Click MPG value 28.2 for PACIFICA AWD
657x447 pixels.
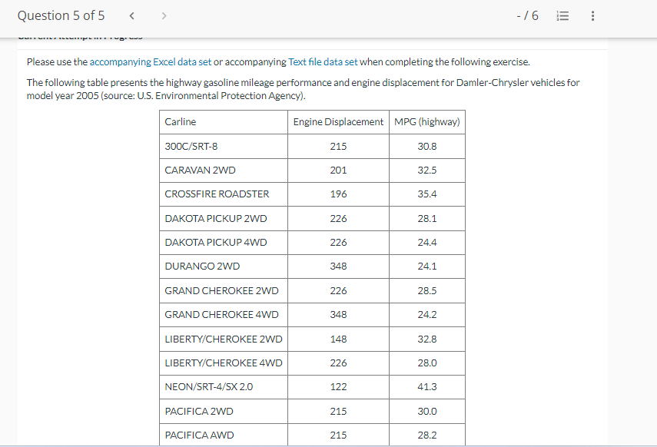click(427, 435)
